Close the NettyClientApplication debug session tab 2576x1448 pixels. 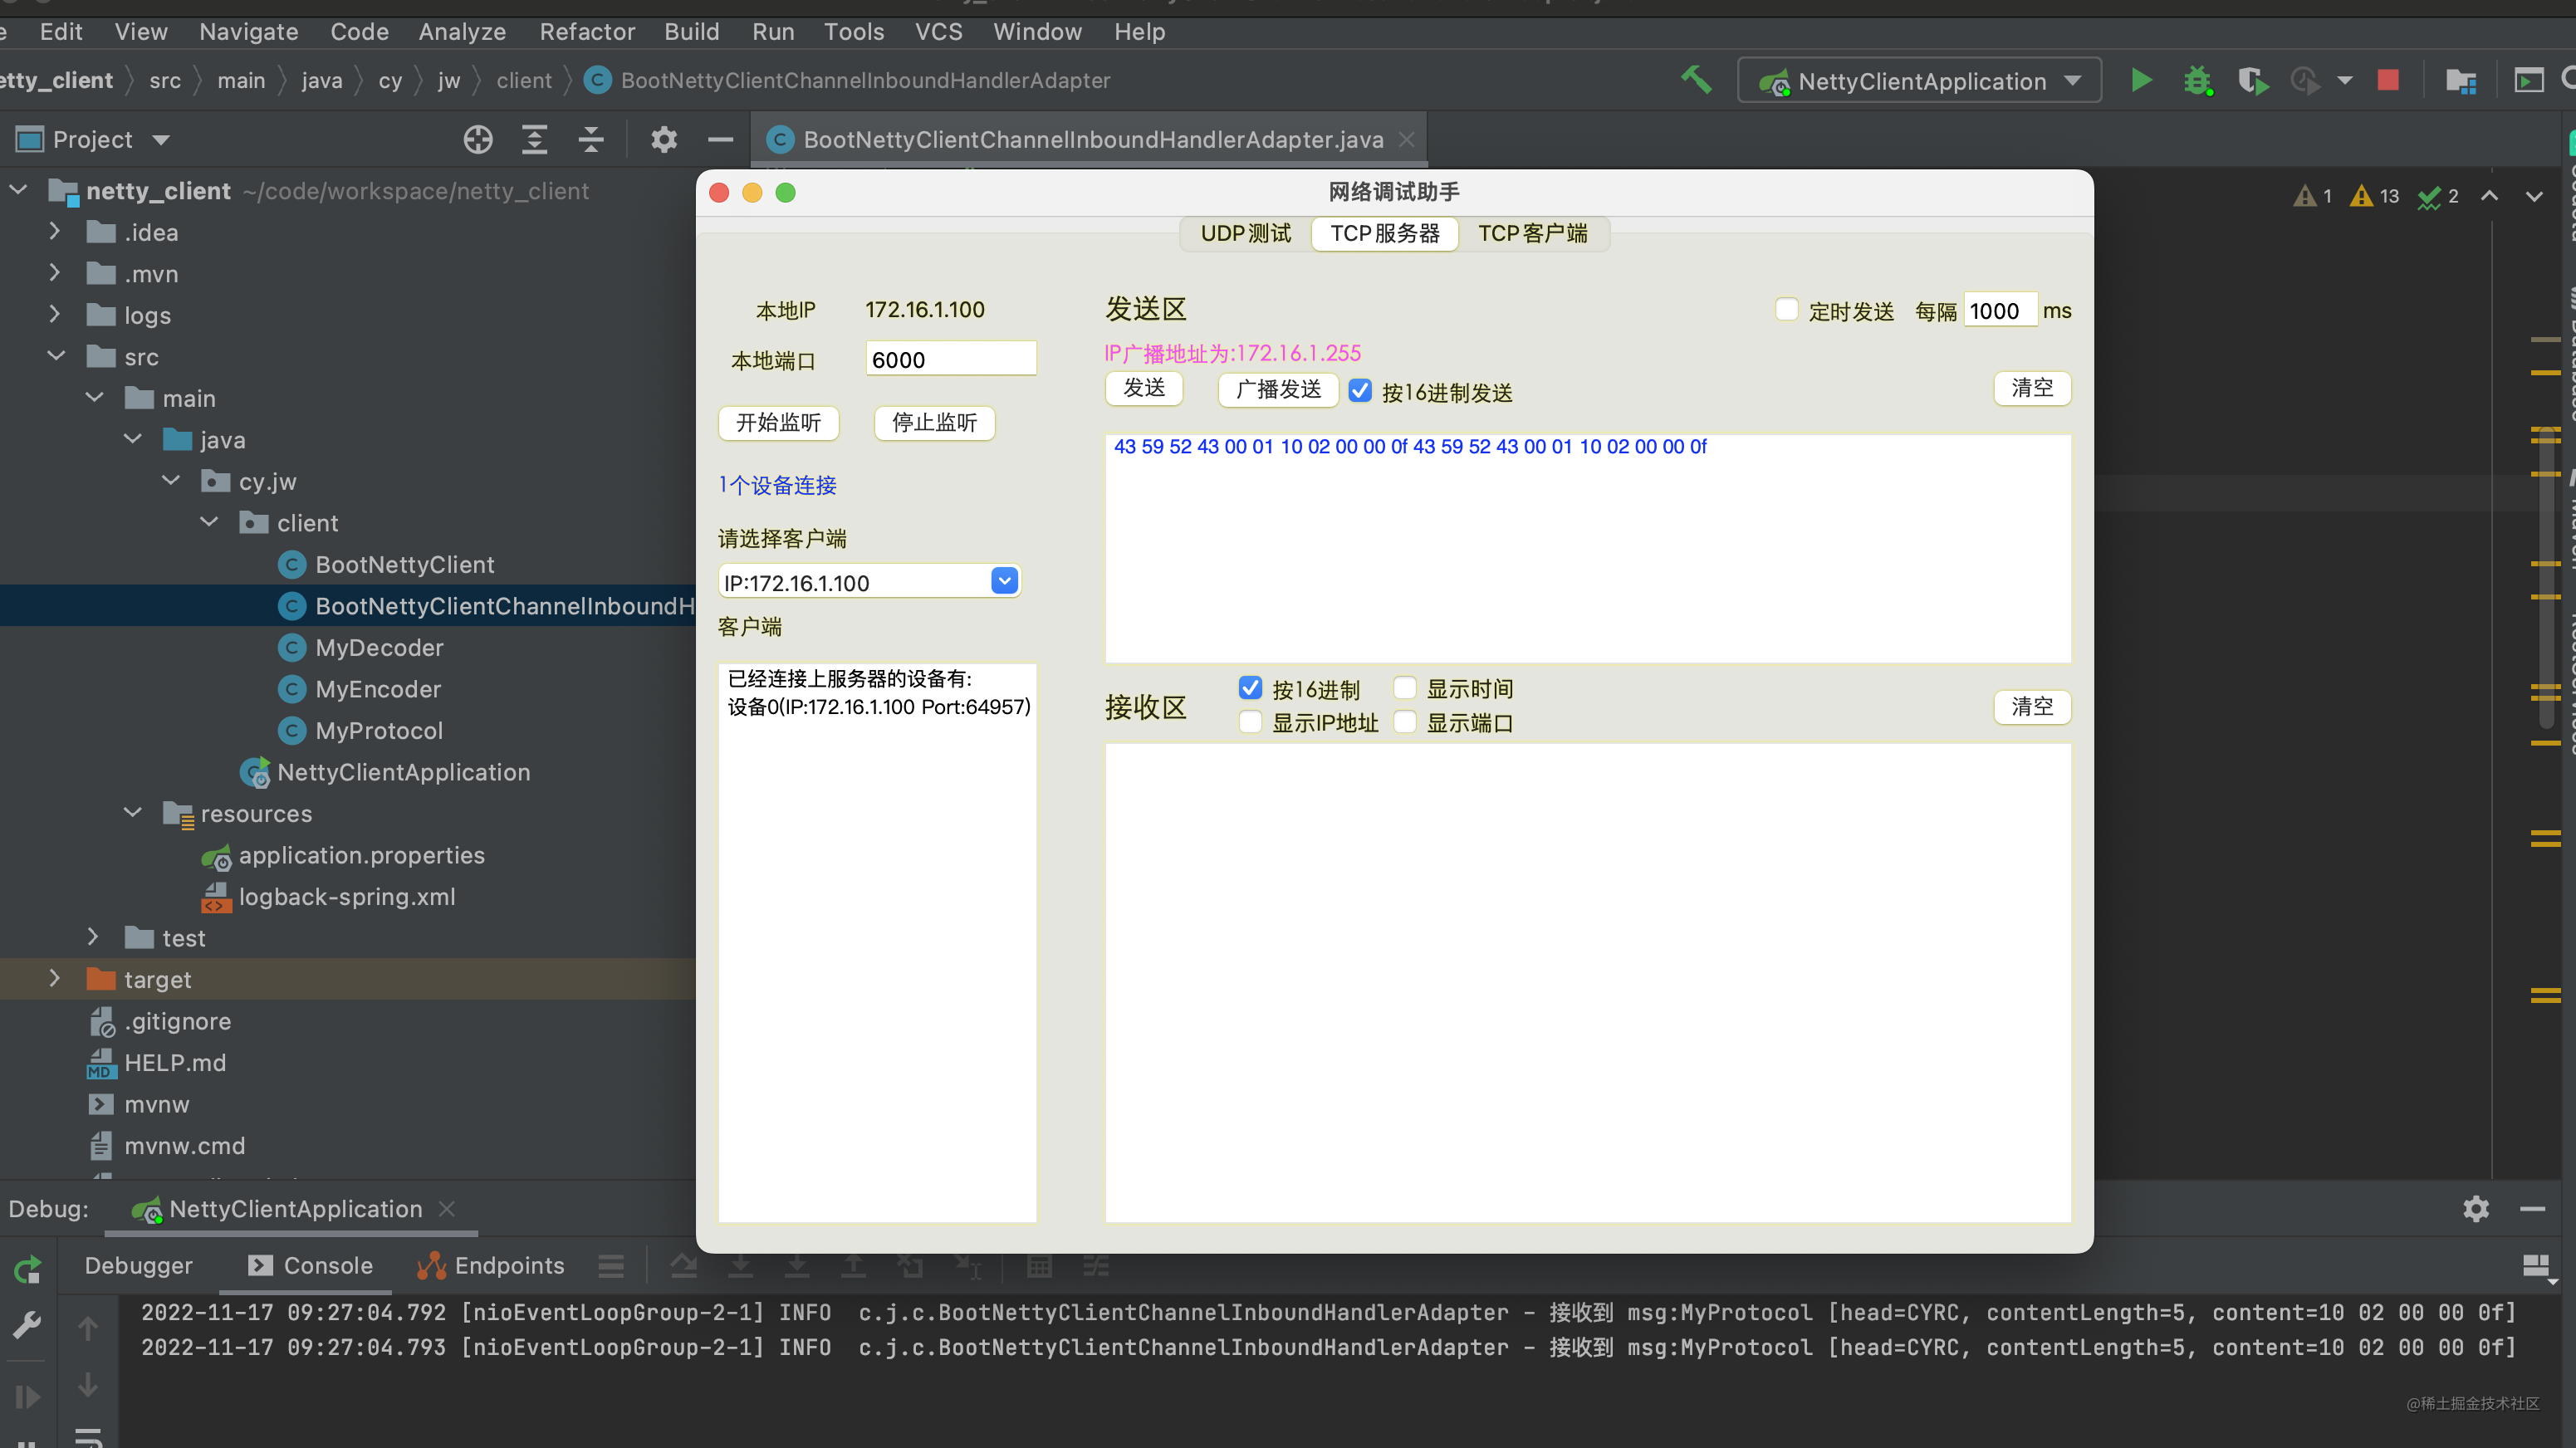tap(447, 1209)
